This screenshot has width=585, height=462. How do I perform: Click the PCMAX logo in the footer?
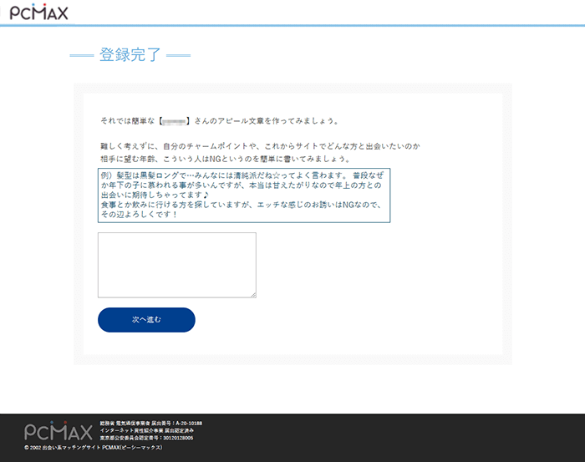(58, 431)
